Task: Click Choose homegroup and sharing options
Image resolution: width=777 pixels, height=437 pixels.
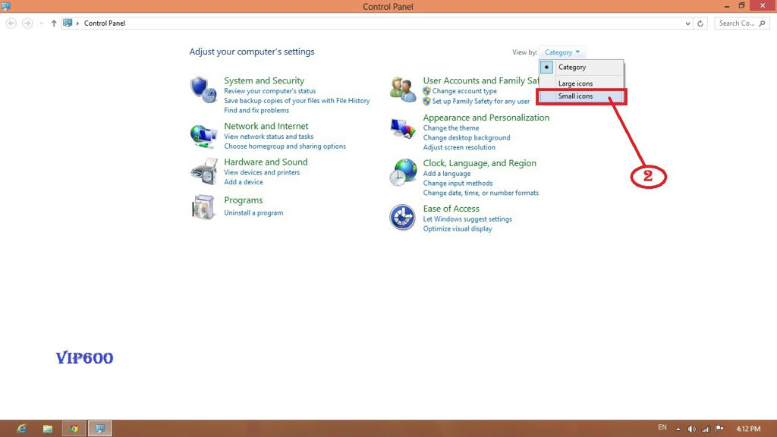Action: click(285, 146)
